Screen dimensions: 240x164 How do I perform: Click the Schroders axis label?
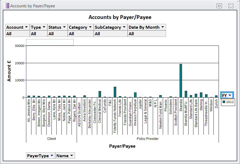(170, 107)
